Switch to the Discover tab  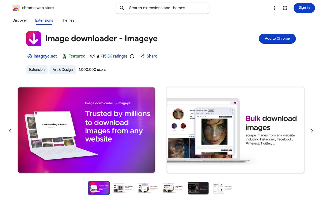point(20,20)
